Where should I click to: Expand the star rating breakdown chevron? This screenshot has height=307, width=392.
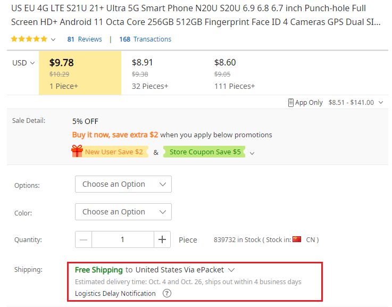tap(53, 39)
